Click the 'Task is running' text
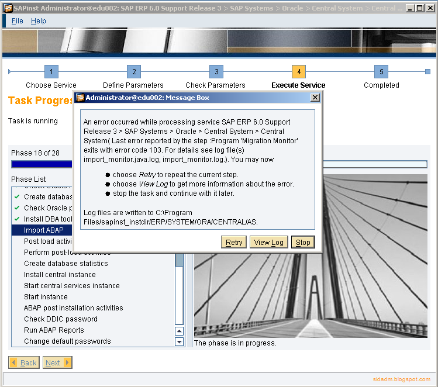 click(x=33, y=121)
